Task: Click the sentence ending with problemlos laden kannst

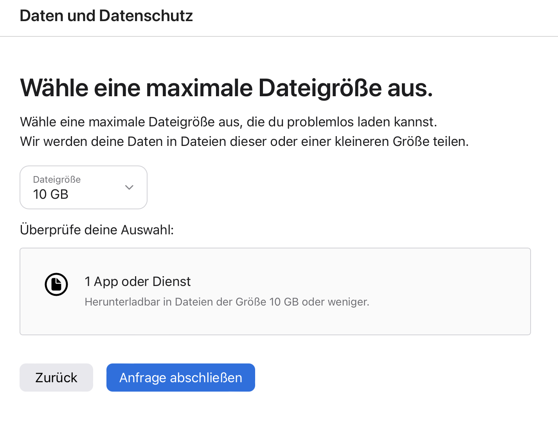Action: pyautogui.click(x=228, y=122)
